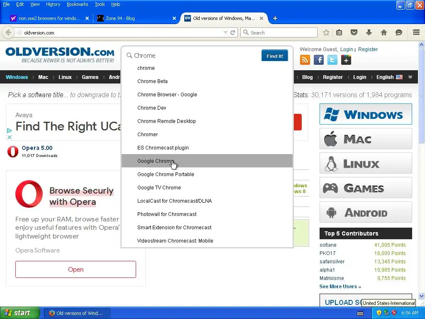Select Chrome Remote Desktop suggestion

click(x=207, y=121)
